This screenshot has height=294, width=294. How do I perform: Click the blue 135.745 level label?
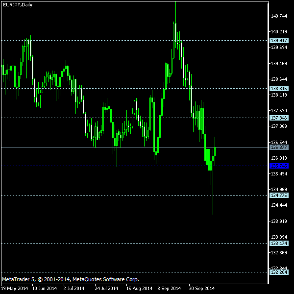279,166
